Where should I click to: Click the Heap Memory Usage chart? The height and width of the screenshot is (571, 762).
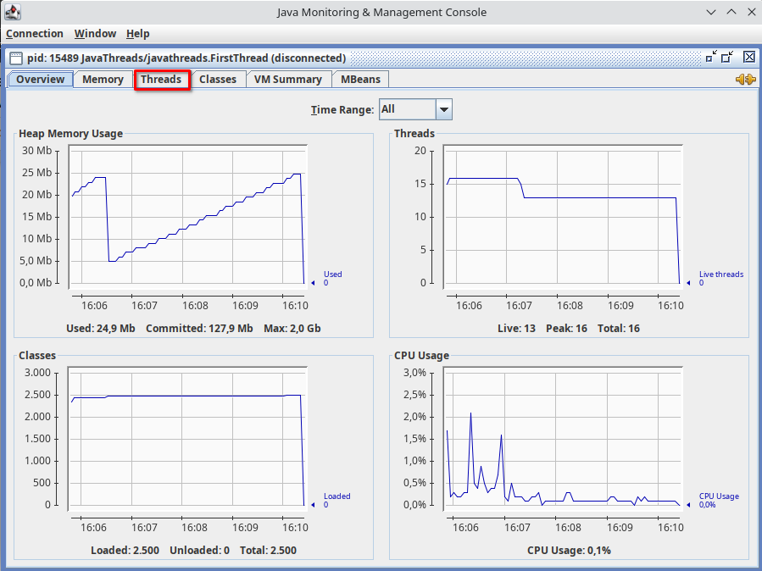click(188, 217)
